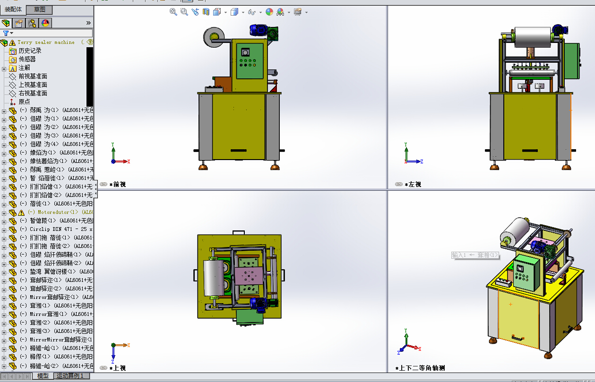Open the Hide/Show Items dropdown arrow
The width and height of the screenshot is (595, 382).
tap(260, 12)
